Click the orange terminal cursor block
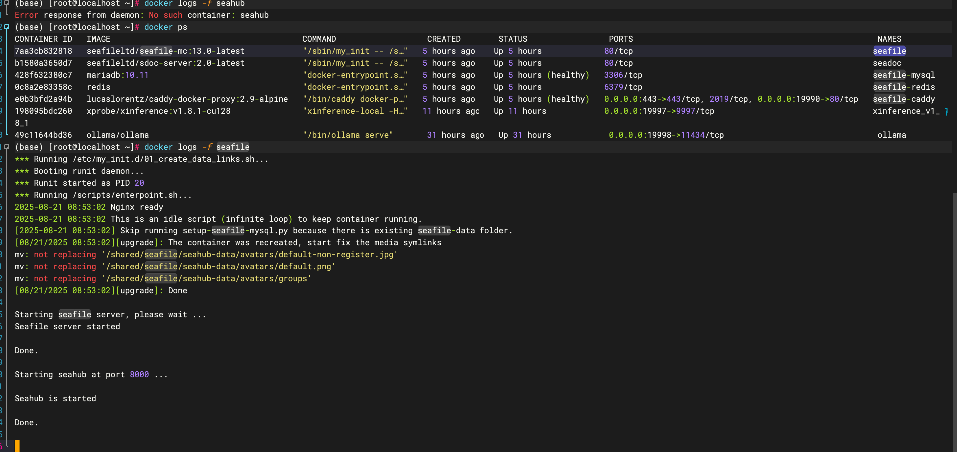The width and height of the screenshot is (957, 452). (x=17, y=446)
